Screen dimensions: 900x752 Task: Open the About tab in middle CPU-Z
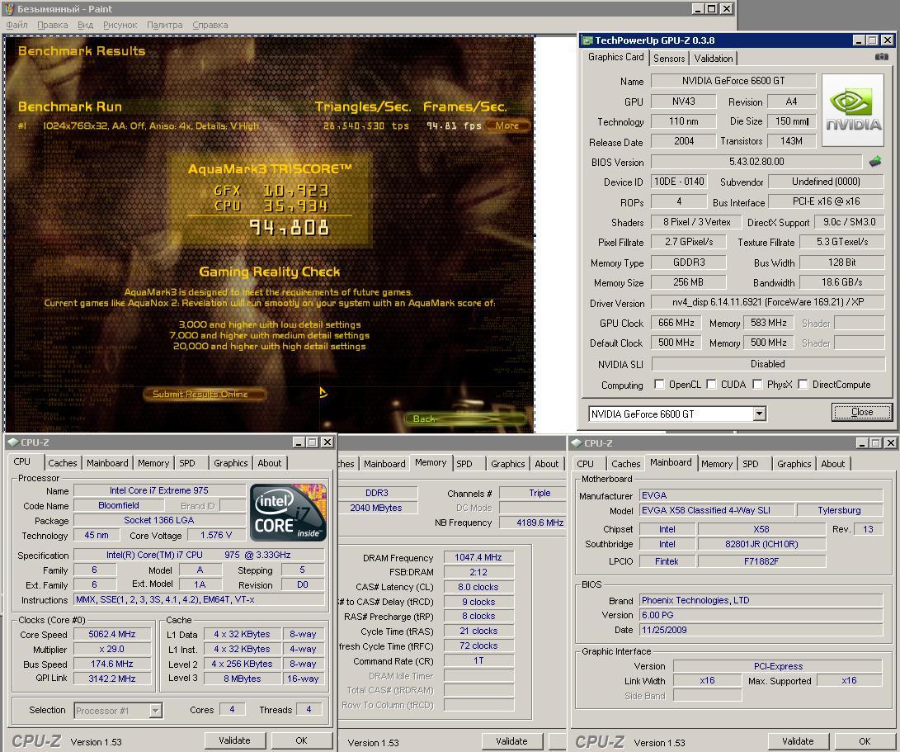click(x=546, y=464)
